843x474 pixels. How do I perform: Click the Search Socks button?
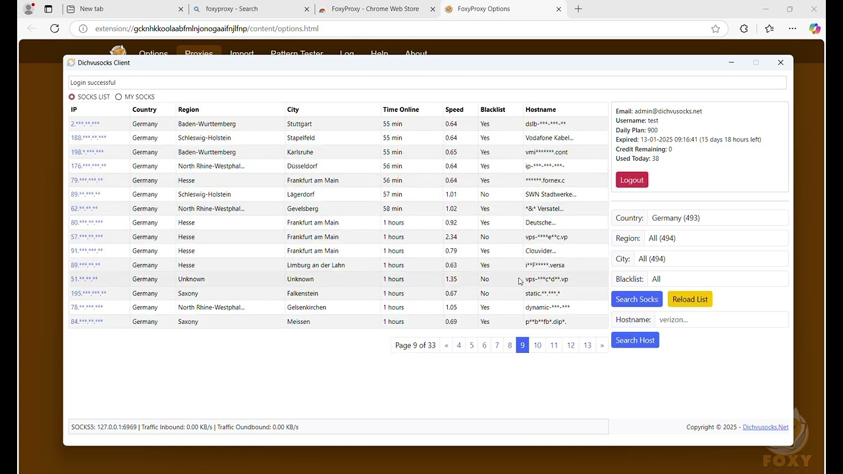coord(636,300)
